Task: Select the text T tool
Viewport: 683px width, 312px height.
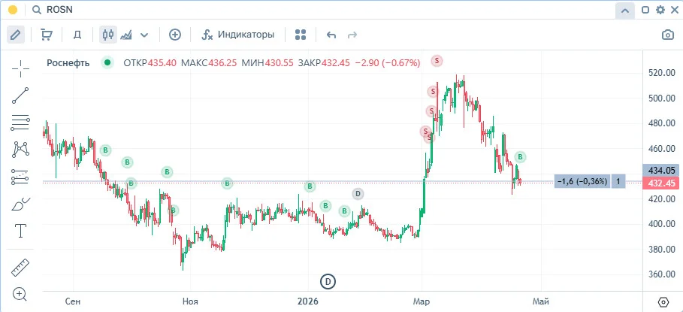Action: [20, 231]
